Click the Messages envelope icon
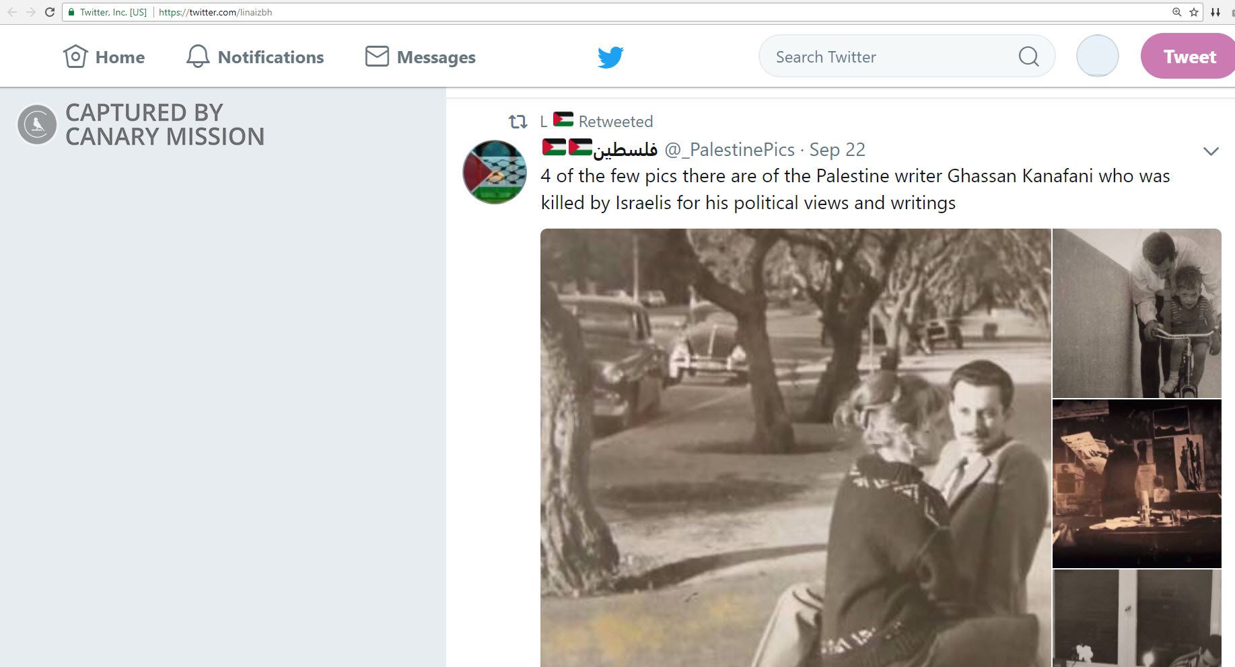This screenshot has height=667, width=1235. [x=377, y=56]
